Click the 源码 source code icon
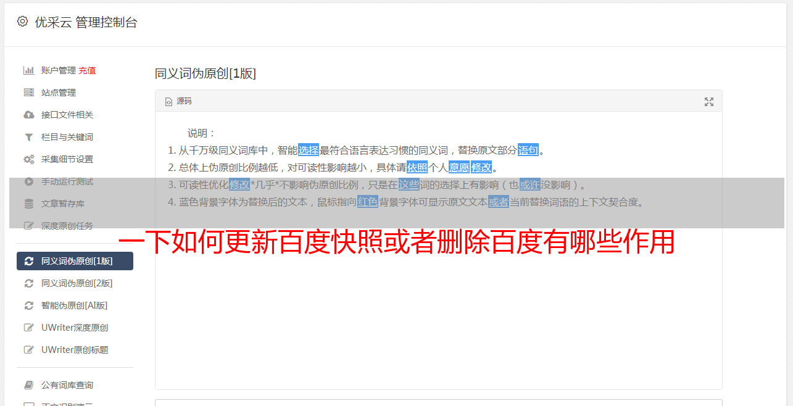The width and height of the screenshot is (793, 406). click(x=168, y=101)
